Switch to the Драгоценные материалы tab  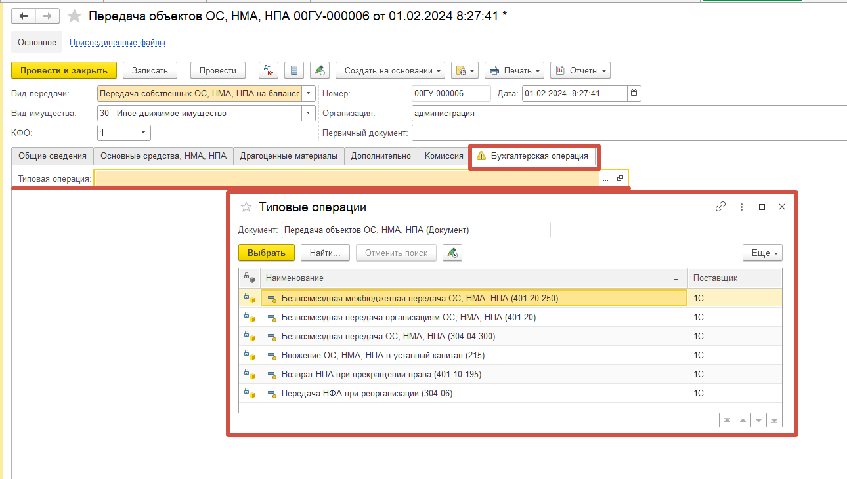289,156
